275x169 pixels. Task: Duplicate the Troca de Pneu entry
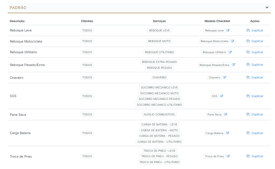255,156
